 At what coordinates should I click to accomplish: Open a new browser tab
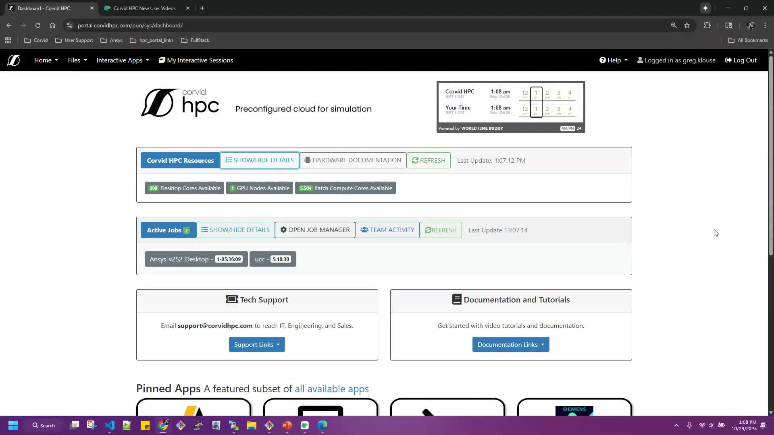click(202, 8)
